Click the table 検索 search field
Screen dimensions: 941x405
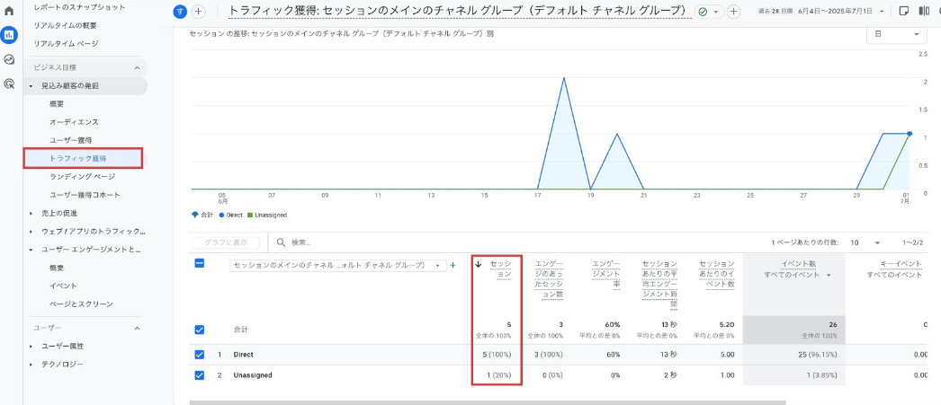pyautogui.click(x=360, y=242)
